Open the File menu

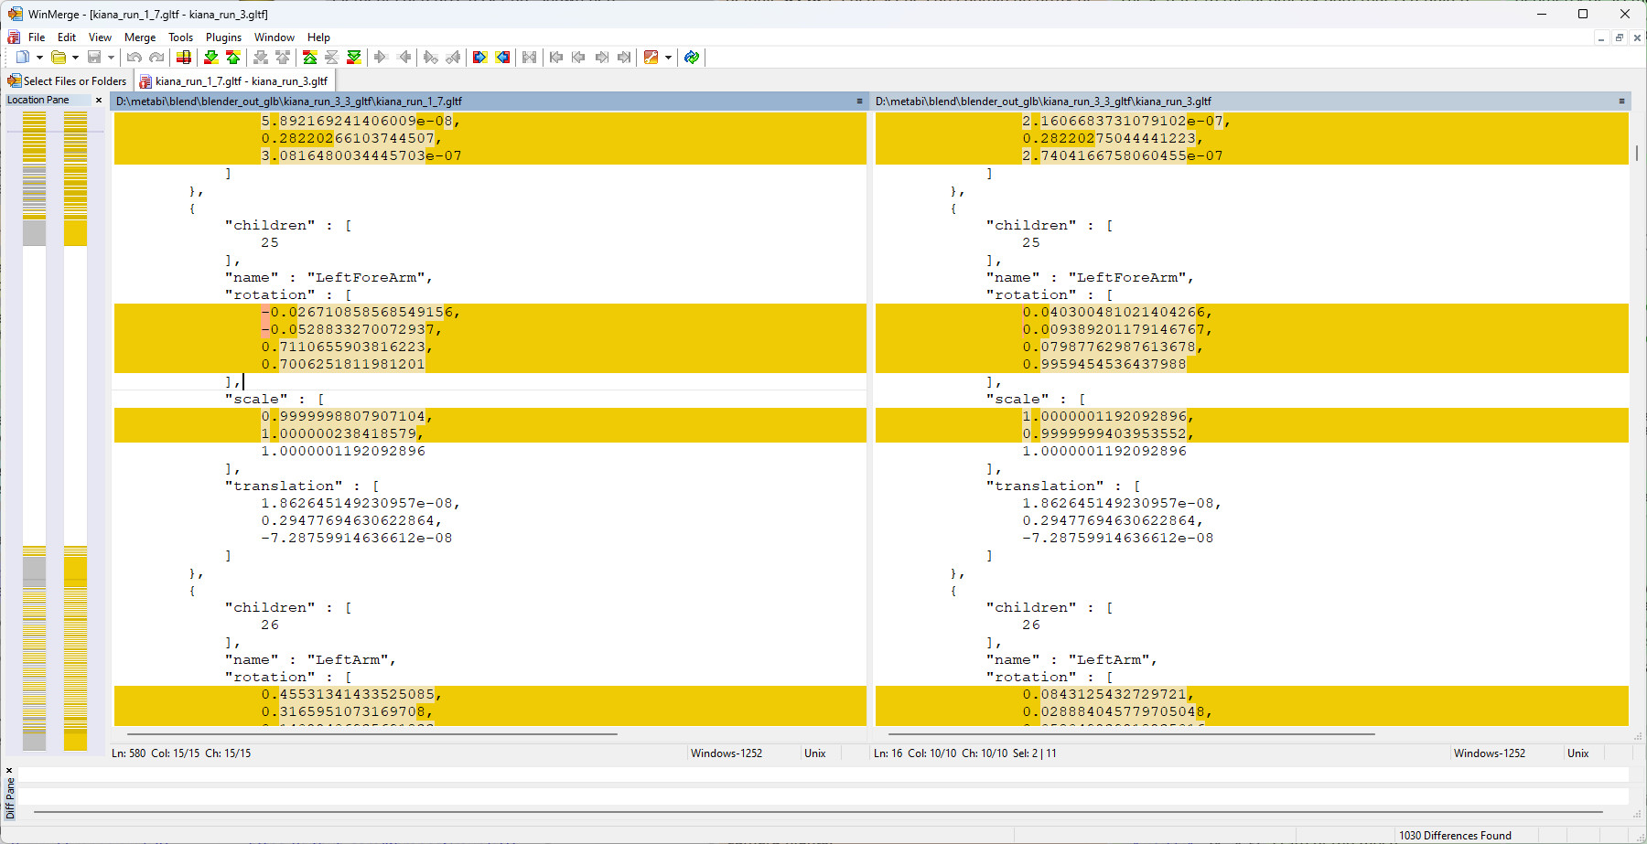coord(37,37)
